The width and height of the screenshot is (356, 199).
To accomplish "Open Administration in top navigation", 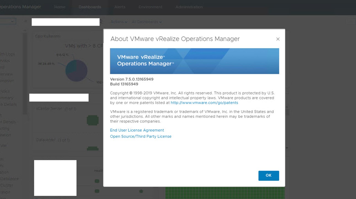I will [189, 7].
